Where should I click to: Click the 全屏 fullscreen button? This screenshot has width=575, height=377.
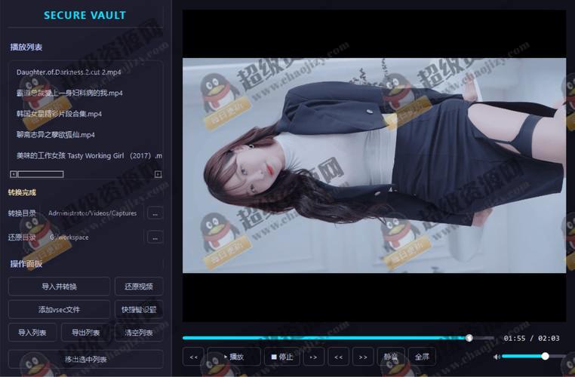(422, 357)
